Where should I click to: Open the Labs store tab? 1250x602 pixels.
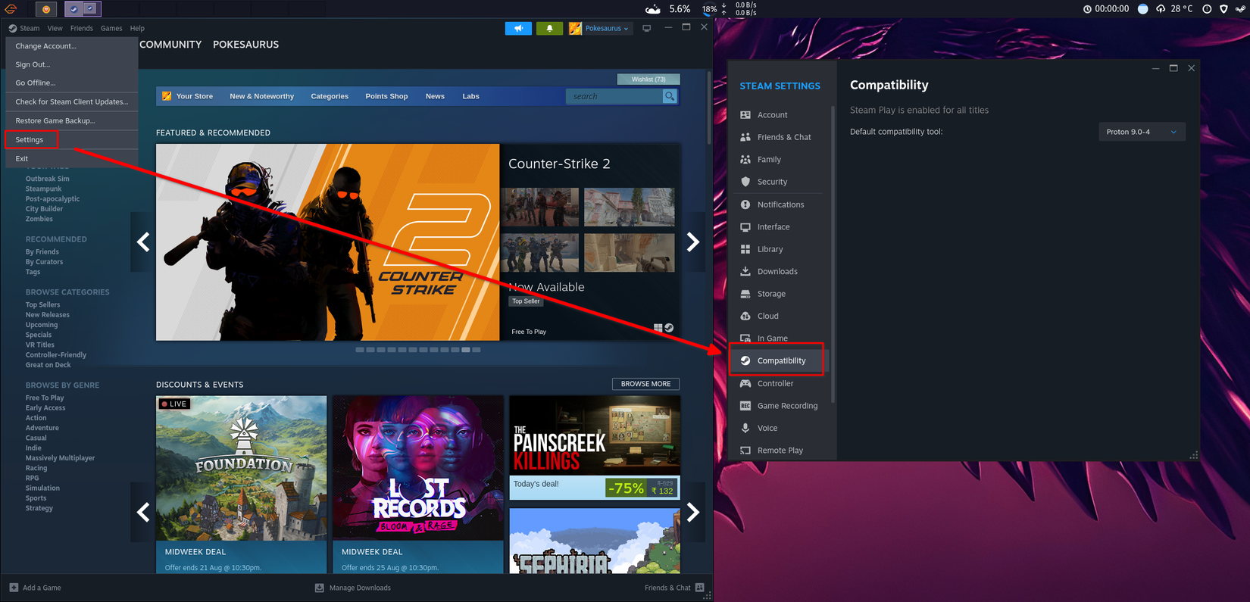[471, 96]
